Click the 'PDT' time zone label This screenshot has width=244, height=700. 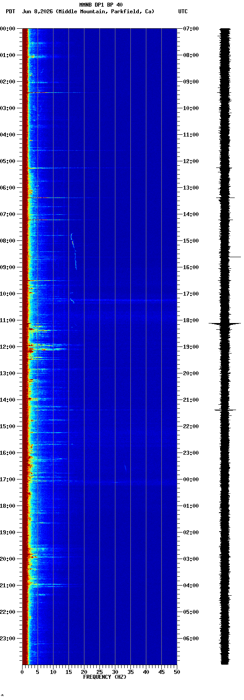(10, 11)
